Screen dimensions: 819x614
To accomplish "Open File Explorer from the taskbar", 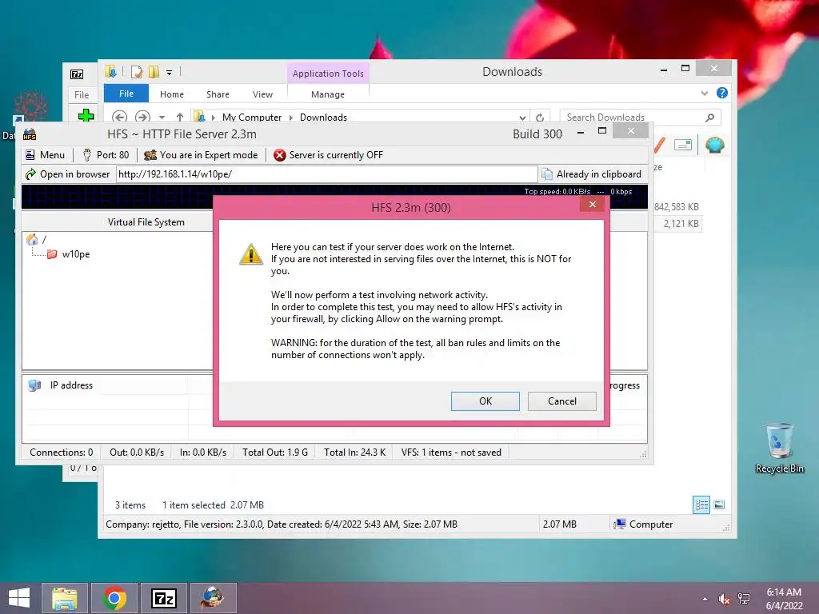I will click(65, 598).
